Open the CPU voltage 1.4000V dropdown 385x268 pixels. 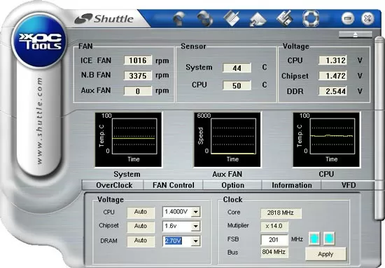tap(196, 212)
